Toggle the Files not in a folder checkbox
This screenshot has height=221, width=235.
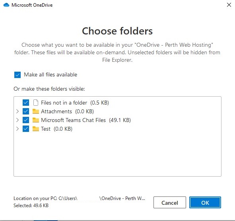coord(26,103)
